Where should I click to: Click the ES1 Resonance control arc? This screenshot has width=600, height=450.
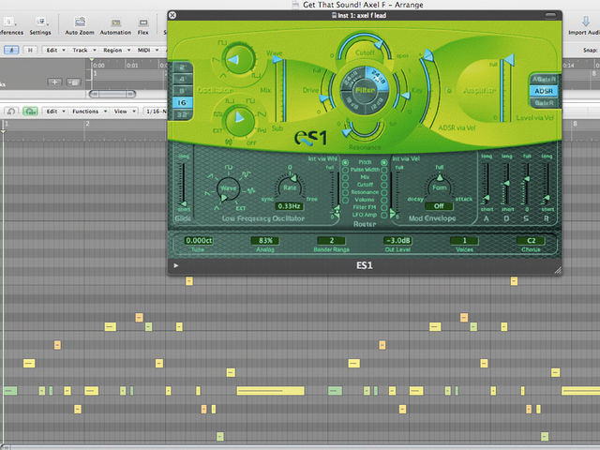pos(364,131)
